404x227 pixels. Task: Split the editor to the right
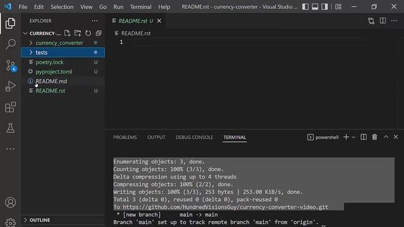(x=383, y=21)
